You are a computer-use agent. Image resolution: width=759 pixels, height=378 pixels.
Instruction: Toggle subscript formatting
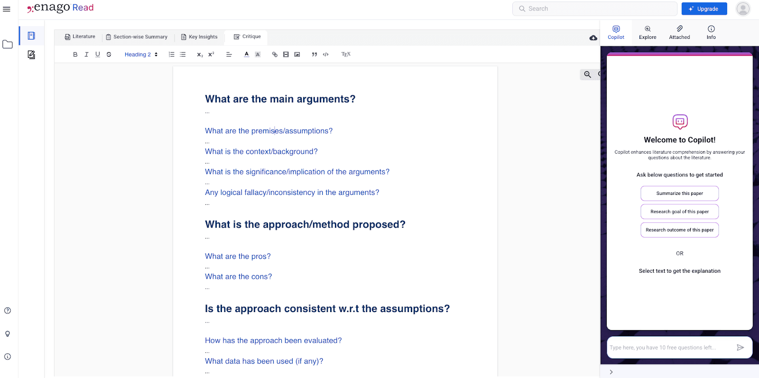(x=200, y=55)
